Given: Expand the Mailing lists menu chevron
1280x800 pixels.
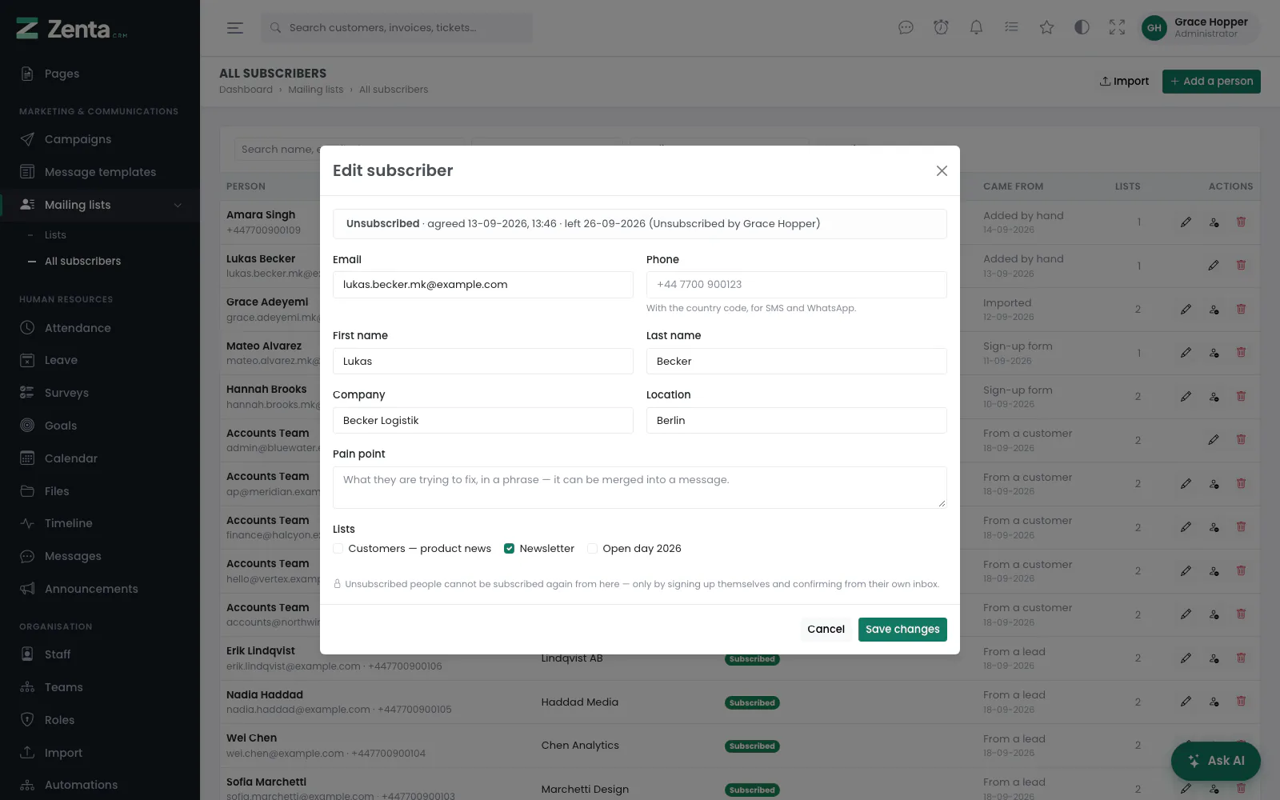Looking at the screenshot, I should point(178,206).
